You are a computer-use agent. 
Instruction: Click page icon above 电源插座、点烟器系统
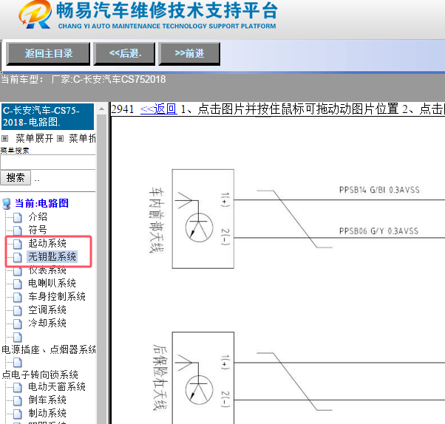coord(17,337)
